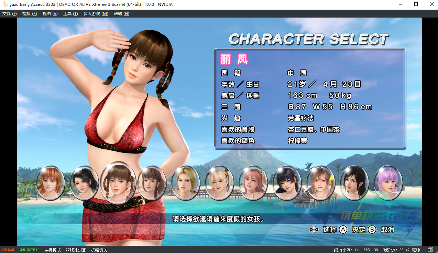This screenshot has width=438, height=253.
Task: Select the blonde long-haired character portrait
Action: [x=186, y=183]
